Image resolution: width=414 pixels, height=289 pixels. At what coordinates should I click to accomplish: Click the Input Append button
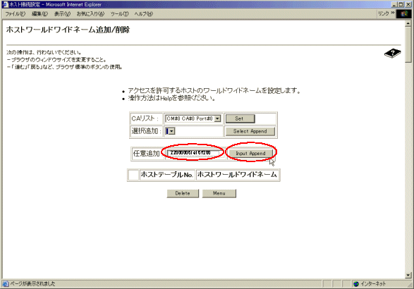250,154
